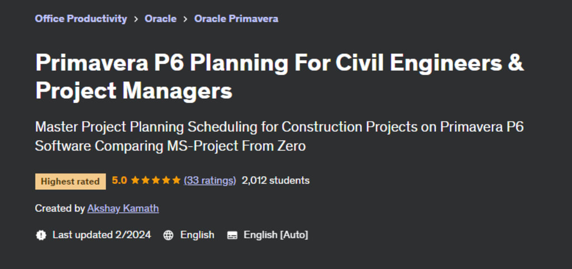Click the Last updated 2/2024 text
The width and height of the screenshot is (572, 269).
pyautogui.click(x=102, y=235)
